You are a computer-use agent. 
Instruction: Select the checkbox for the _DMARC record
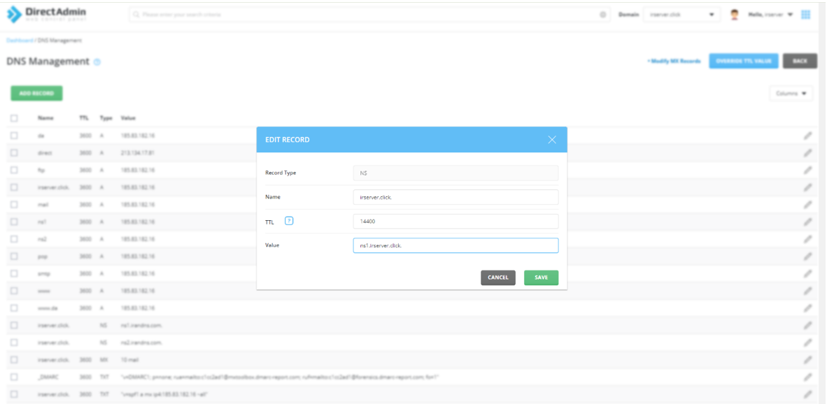14,377
